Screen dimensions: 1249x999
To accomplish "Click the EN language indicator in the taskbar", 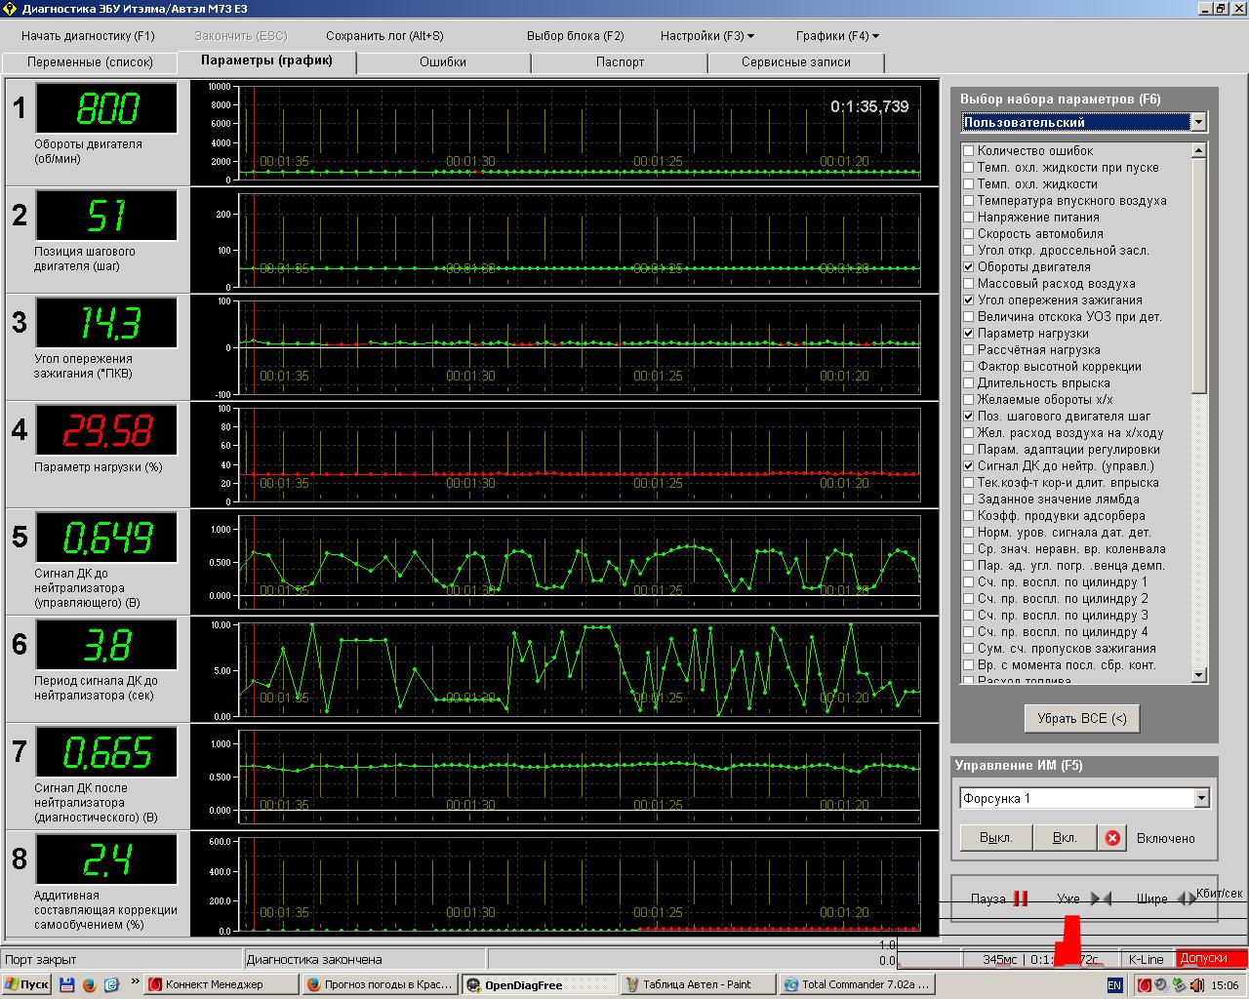I will (x=1114, y=985).
